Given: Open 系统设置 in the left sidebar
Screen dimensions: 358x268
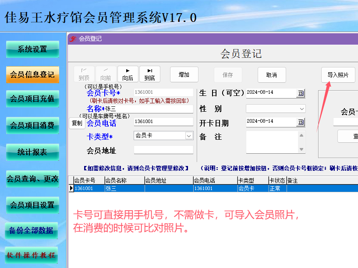Looking at the screenshot, I should coord(32,49).
